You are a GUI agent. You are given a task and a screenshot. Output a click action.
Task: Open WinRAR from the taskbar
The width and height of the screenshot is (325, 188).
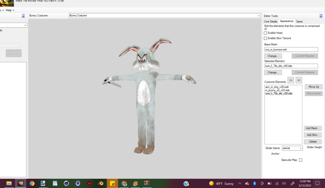click(147, 184)
